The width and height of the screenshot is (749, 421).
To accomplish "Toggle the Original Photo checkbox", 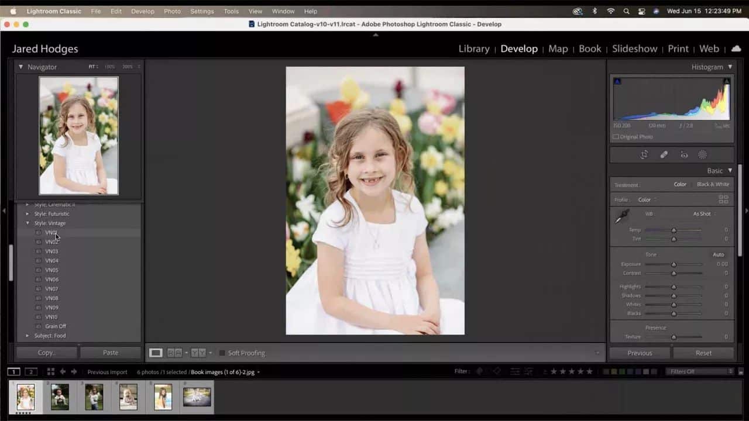I will pos(616,136).
